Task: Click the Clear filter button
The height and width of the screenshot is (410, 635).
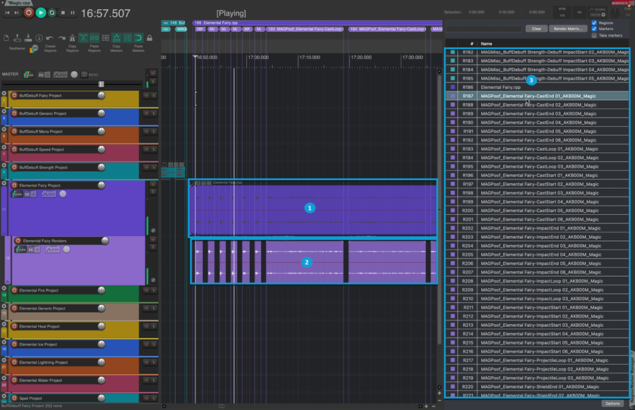Action: (x=536, y=29)
